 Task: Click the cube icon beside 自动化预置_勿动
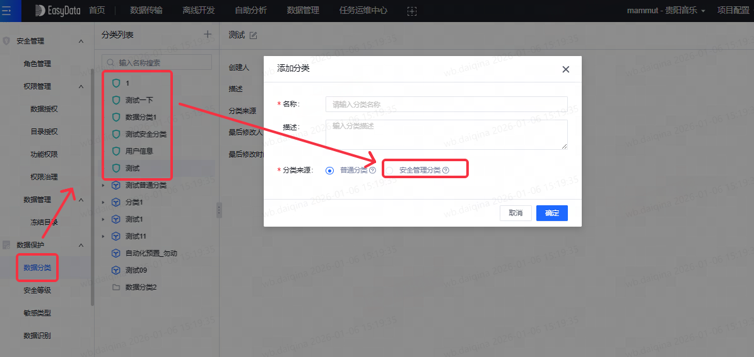[x=115, y=253]
